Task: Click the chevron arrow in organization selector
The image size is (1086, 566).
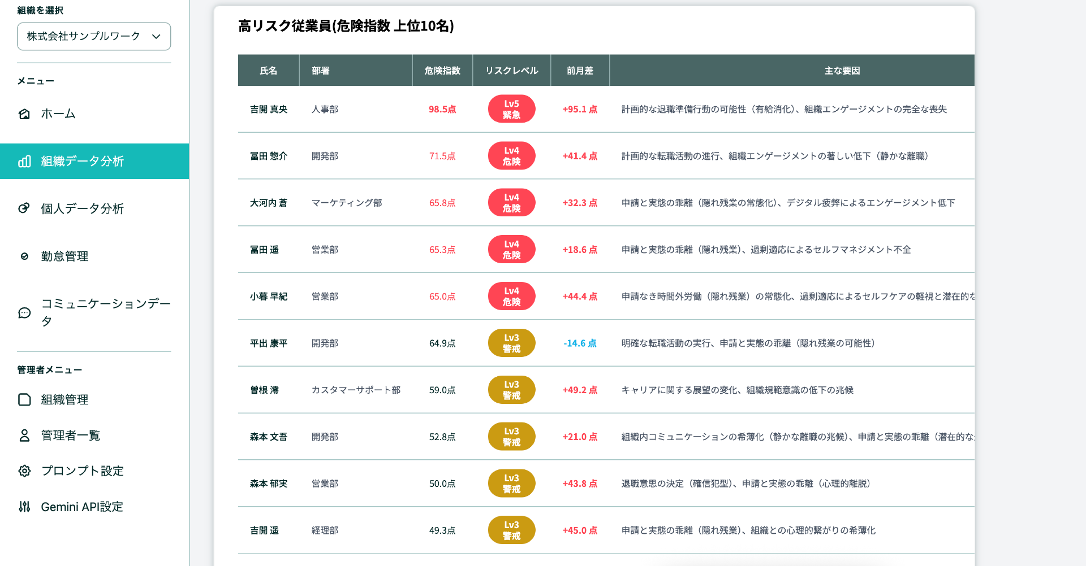Action: 156,37
